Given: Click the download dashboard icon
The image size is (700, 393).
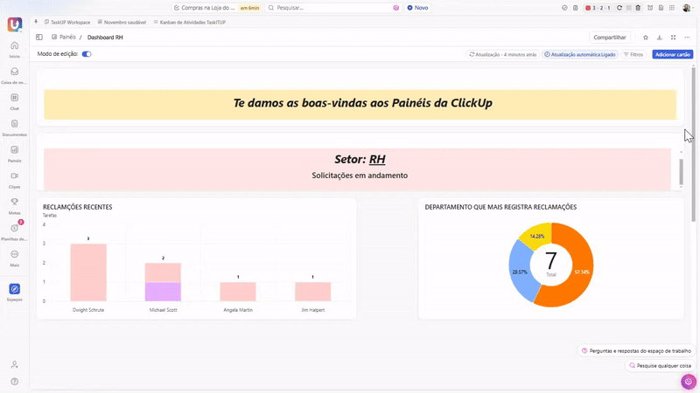Looking at the screenshot, I should 659,38.
